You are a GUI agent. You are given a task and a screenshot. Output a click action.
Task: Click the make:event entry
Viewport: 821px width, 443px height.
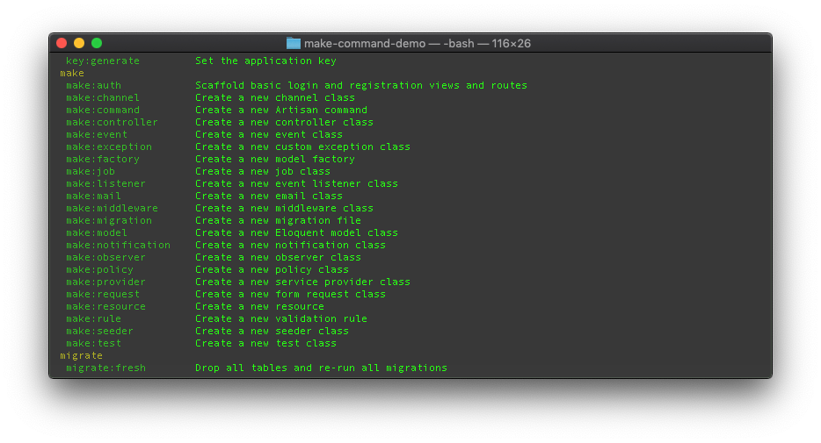click(x=97, y=134)
